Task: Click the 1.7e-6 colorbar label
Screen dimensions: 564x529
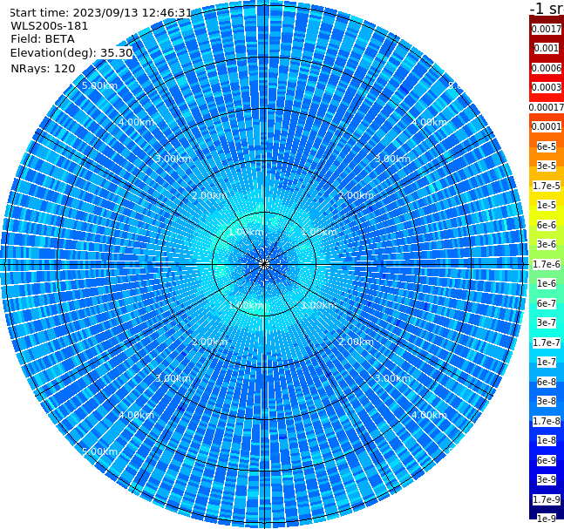Action: pos(547,264)
